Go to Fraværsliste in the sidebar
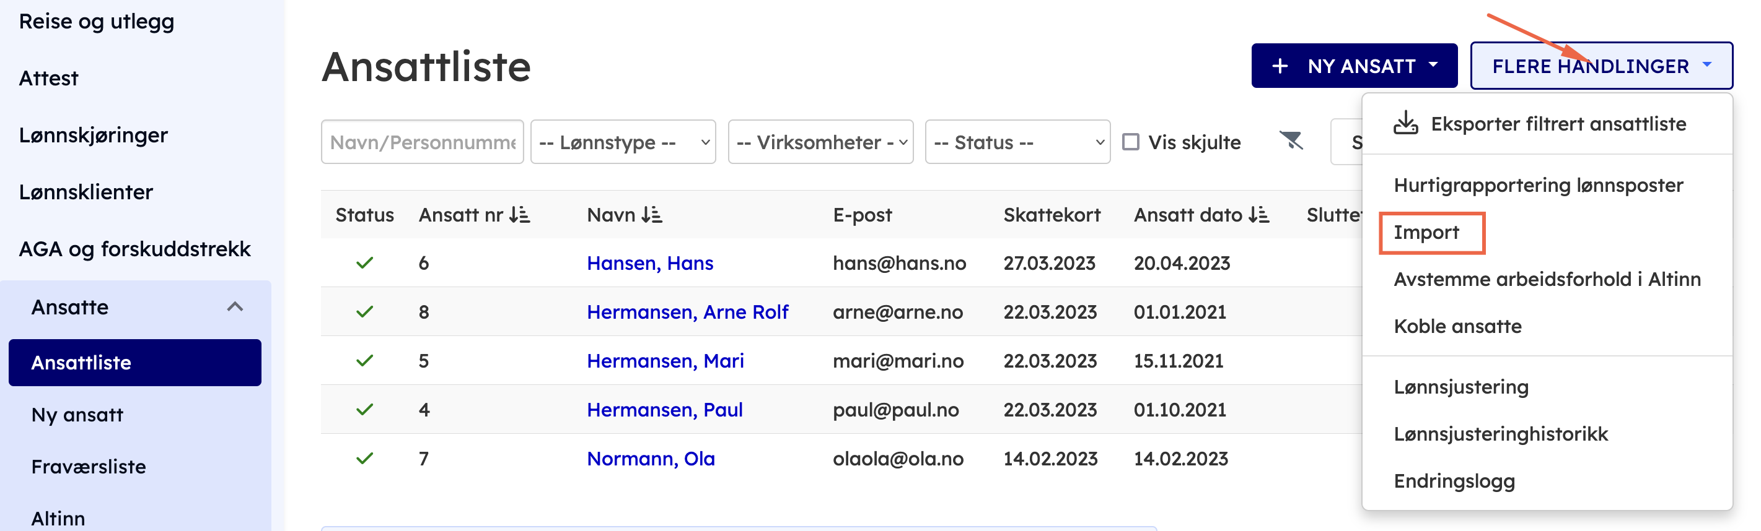Image resolution: width=1761 pixels, height=531 pixels. 88,467
